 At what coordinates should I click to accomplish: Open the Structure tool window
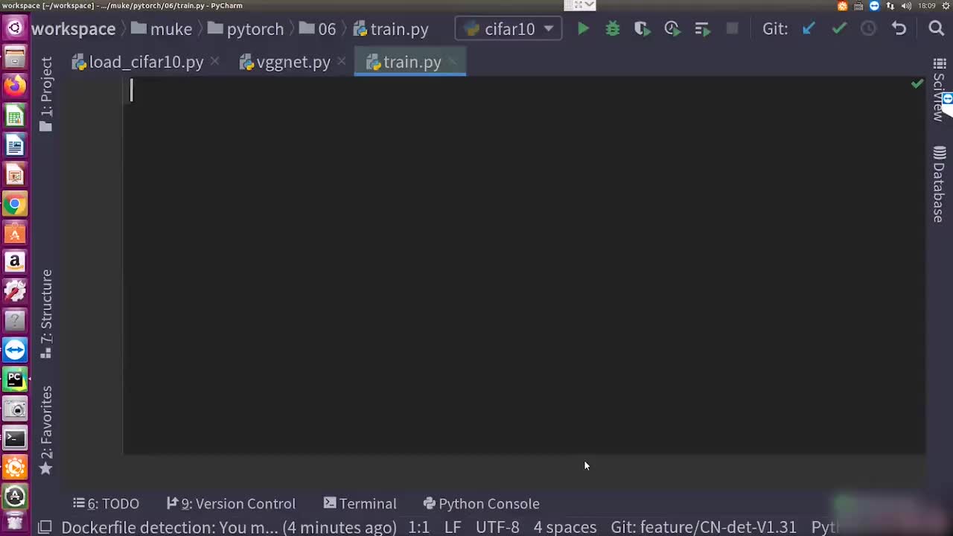46,314
